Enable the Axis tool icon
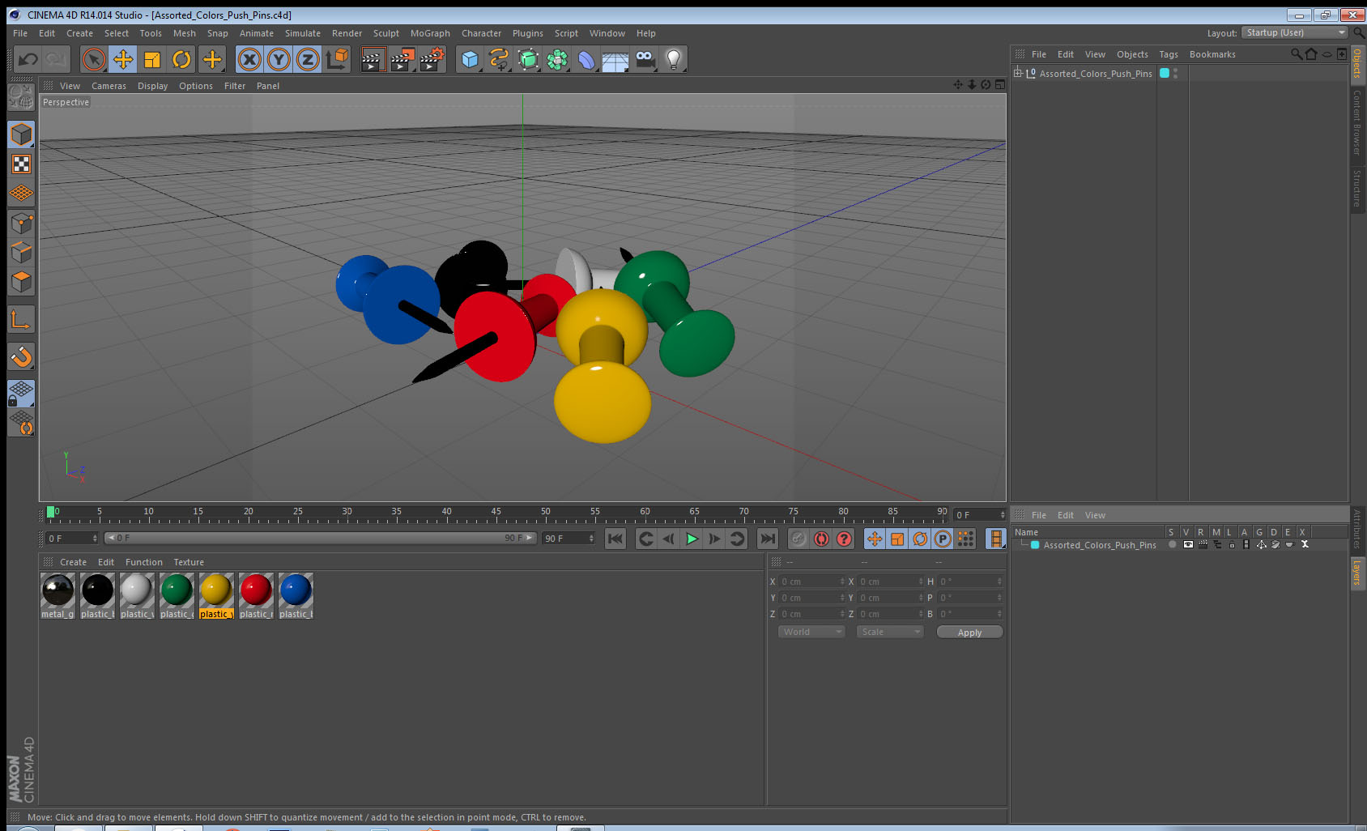 [21, 320]
